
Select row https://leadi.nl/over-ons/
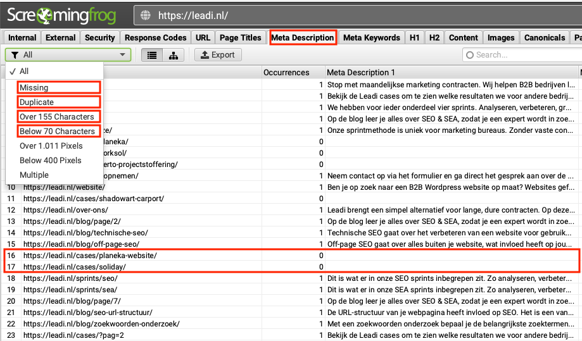point(289,210)
